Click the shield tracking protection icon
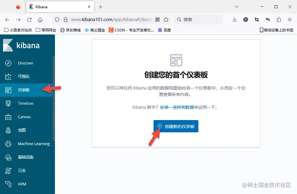The image size is (297, 194). click(57, 20)
